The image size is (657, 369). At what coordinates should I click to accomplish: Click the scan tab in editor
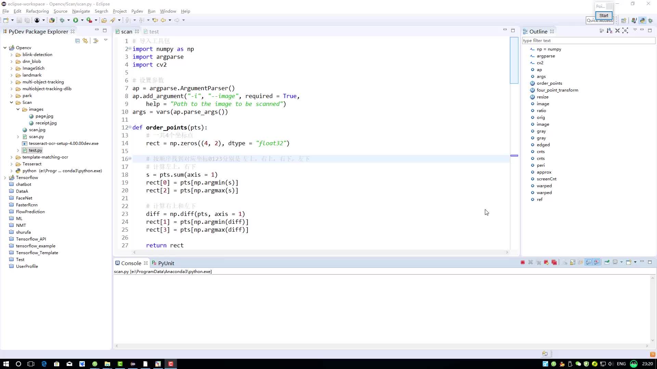pyautogui.click(x=126, y=31)
